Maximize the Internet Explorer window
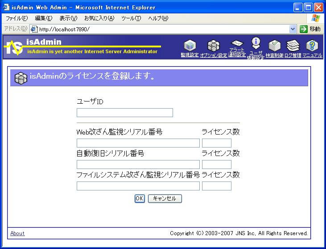The width and height of the screenshot is (326, 249). click(308, 8)
